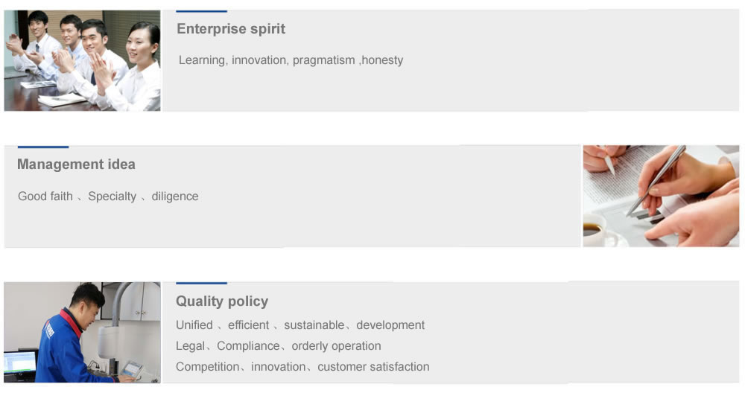Click the "Legal, Compliance, orderly operation" line
Viewport: 745px width, 393px height.
[x=278, y=346]
